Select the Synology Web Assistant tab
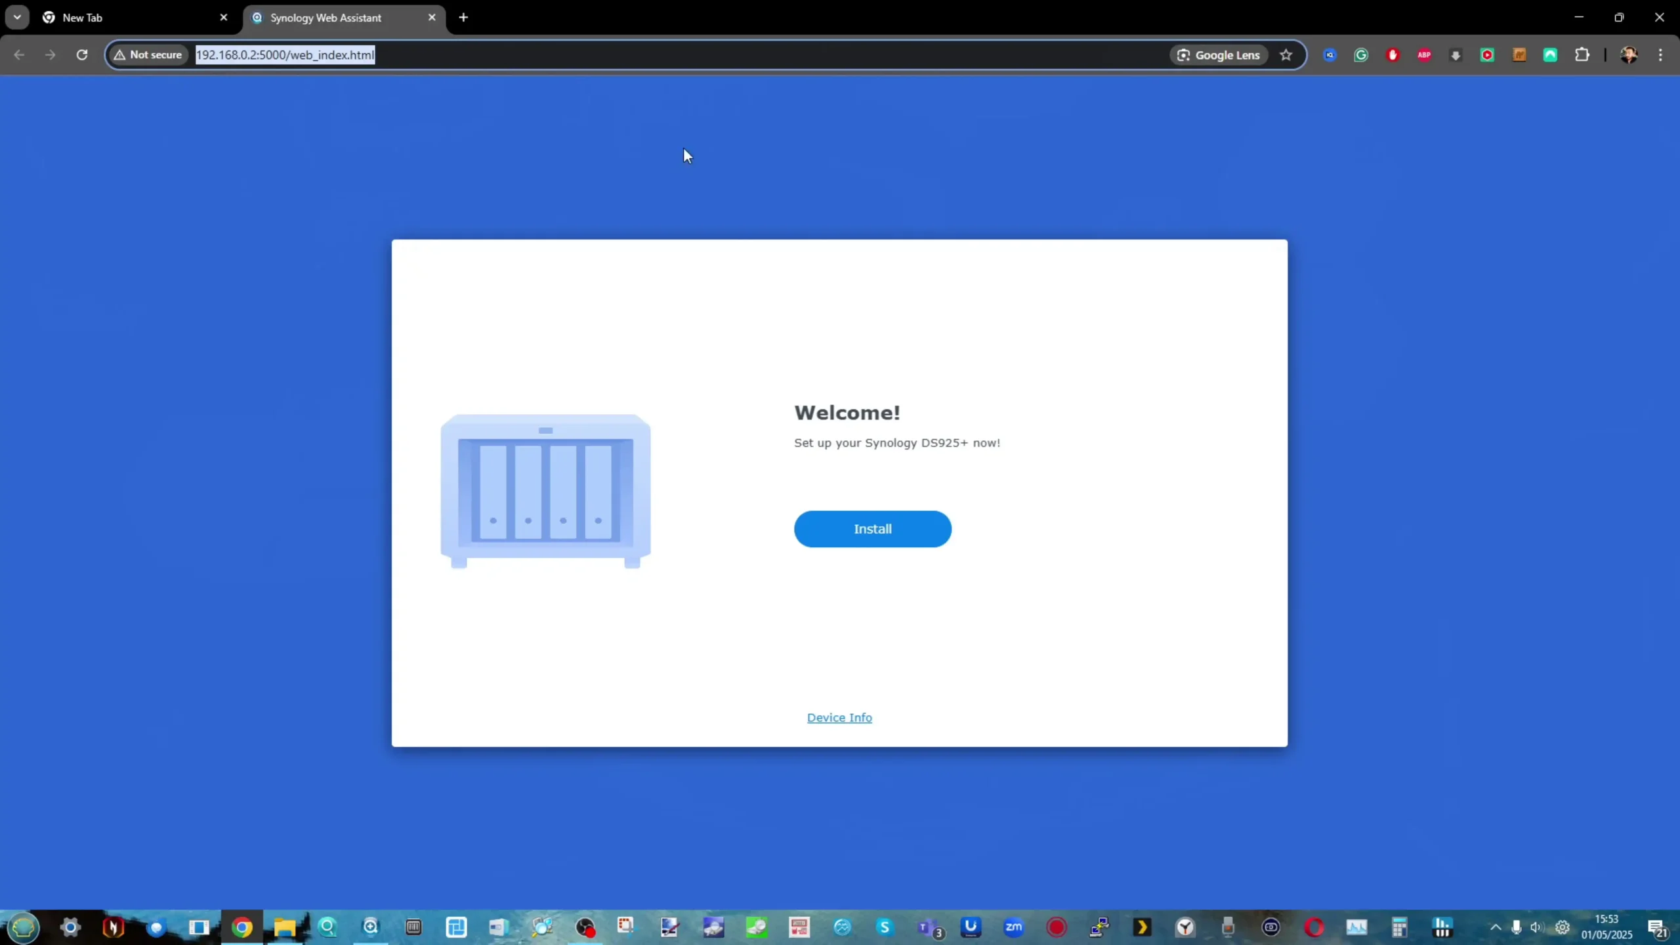 click(x=343, y=18)
